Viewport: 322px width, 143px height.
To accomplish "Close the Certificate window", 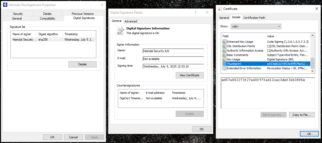I will pyautogui.click(x=317, y=9).
